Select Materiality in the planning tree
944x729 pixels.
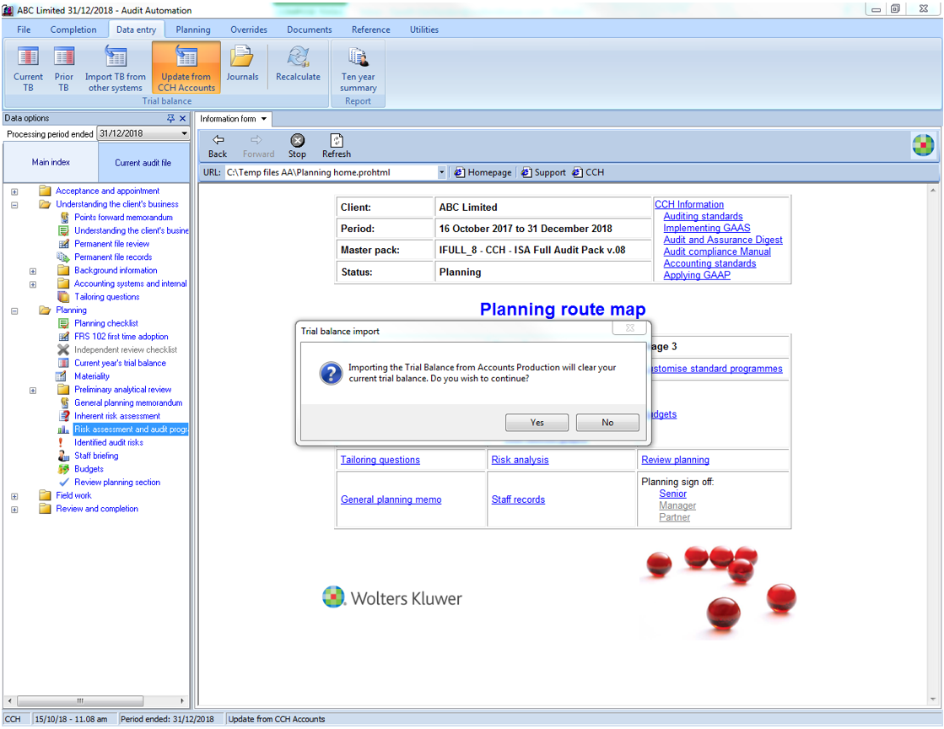pyautogui.click(x=92, y=376)
